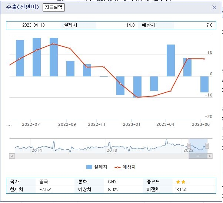223x203 pixels.
Task: Click the last forecast point at 2023-06
Action: coord(204,59)
